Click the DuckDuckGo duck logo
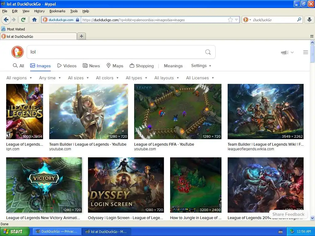315x236 pixels. pyautogui.click(x=18, y=52)
